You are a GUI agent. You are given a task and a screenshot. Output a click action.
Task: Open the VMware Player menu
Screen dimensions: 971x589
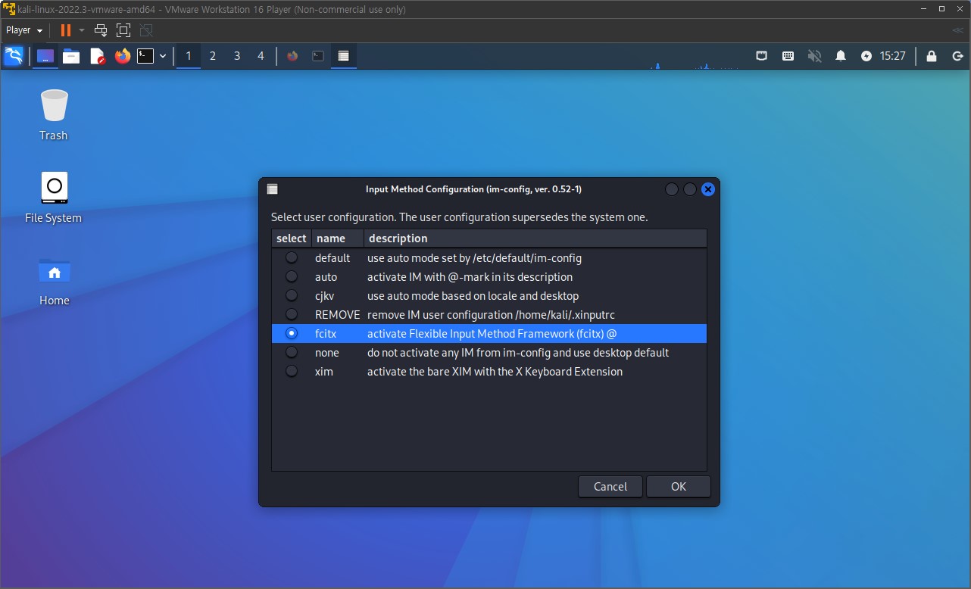24,30
